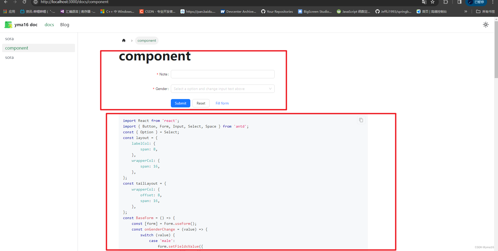Click the yma16 doc logo
Screen dimensions: 498x251
(21, 25)
